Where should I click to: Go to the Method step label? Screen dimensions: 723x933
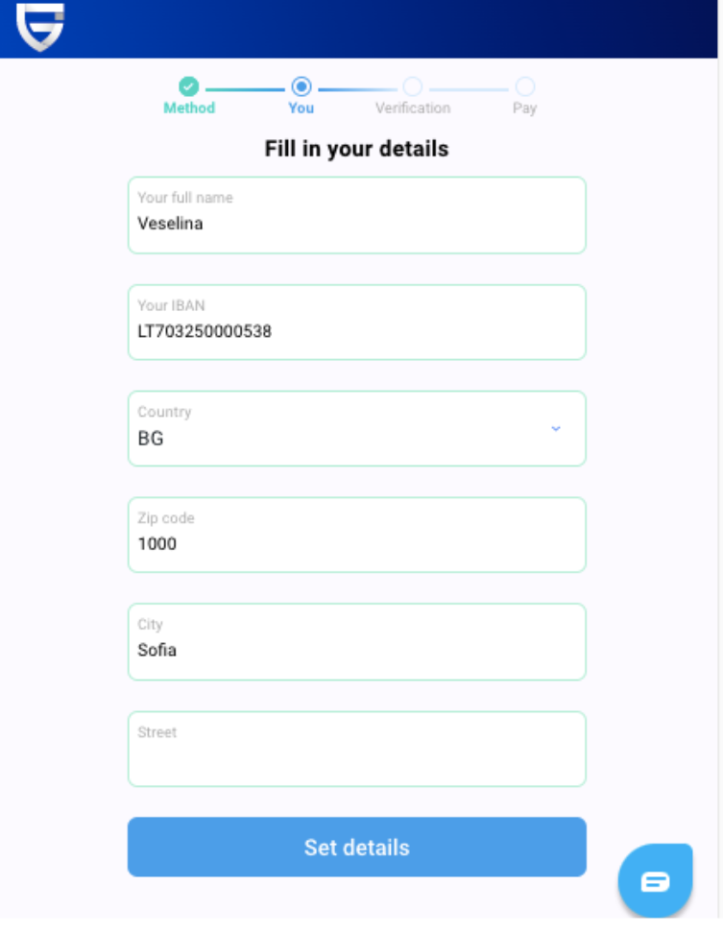point(189,108)
